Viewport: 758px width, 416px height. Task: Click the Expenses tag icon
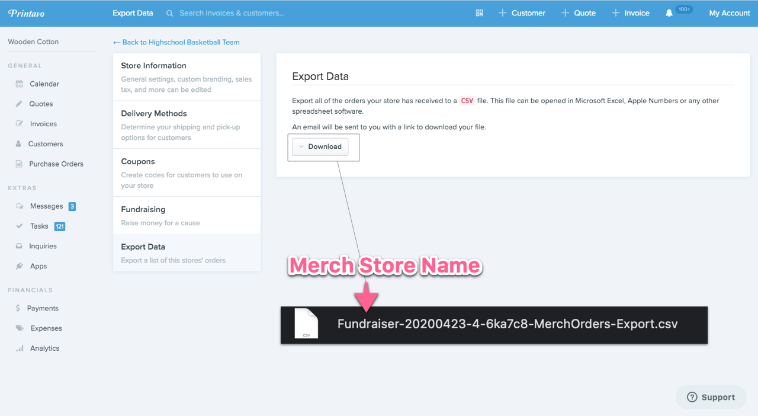[x=20, y=328]
